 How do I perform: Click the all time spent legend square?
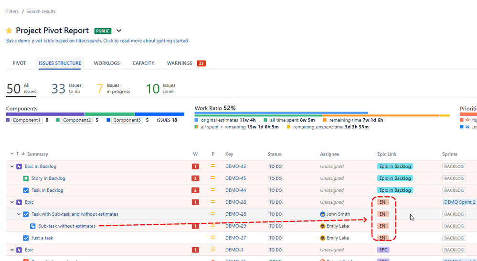pyautogui.click(x=265, y=120)
